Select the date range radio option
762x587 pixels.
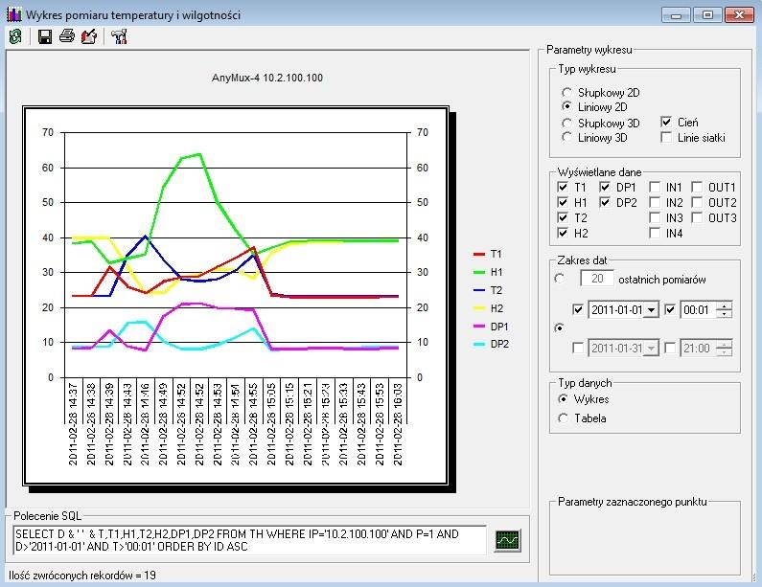click(x=560, y=328)
